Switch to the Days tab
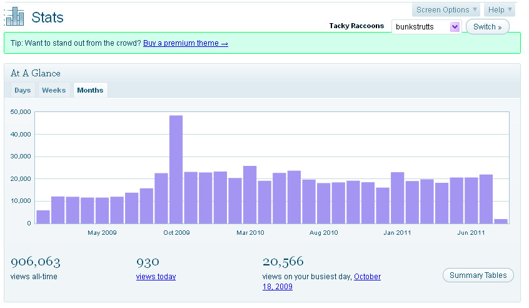 pyautogui.click(x=23, y=90)
